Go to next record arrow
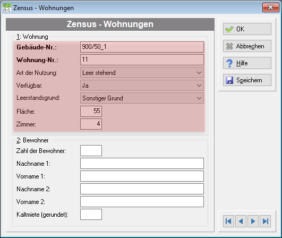282x238 pixels. click(x=253, y=221)
